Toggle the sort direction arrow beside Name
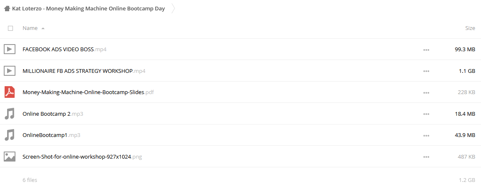 pos(43,28)
